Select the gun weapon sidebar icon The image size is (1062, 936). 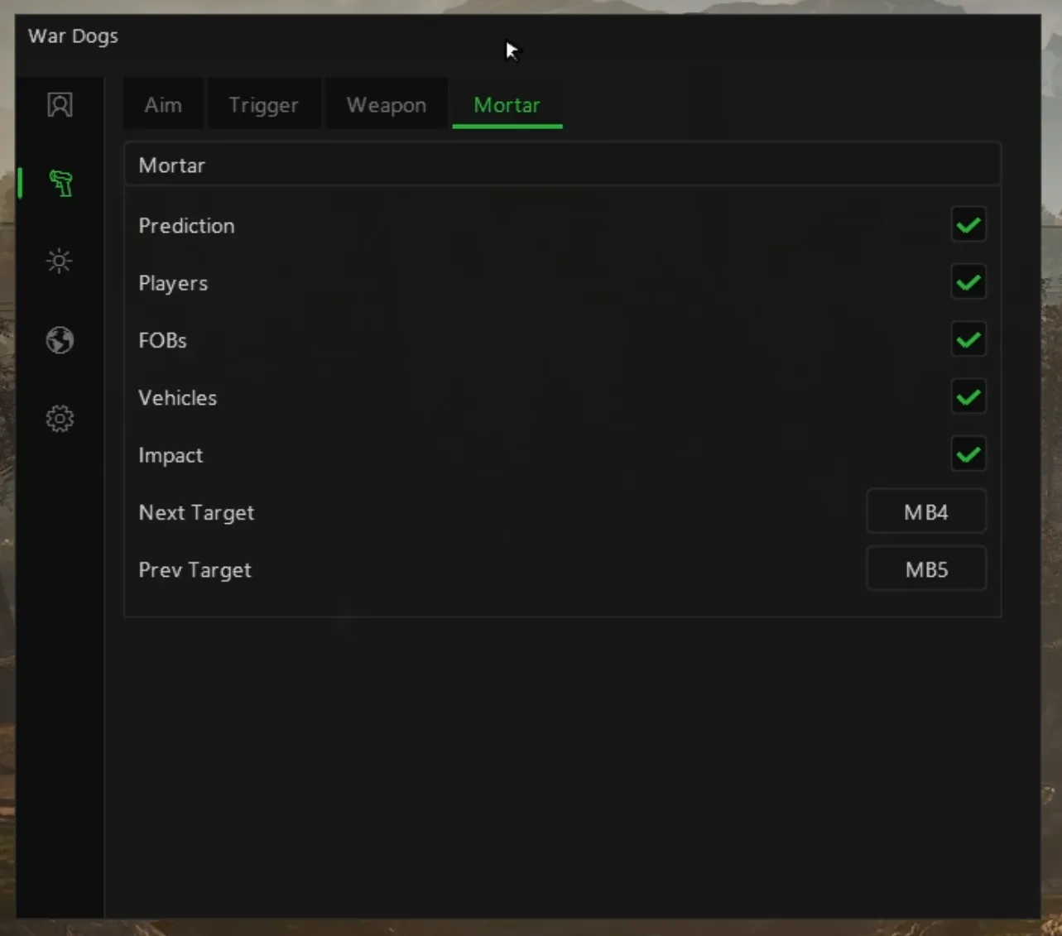click(x=60, y=183)
